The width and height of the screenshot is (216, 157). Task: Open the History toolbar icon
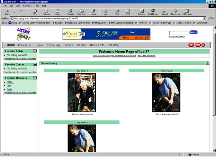[x=93, y=12]
